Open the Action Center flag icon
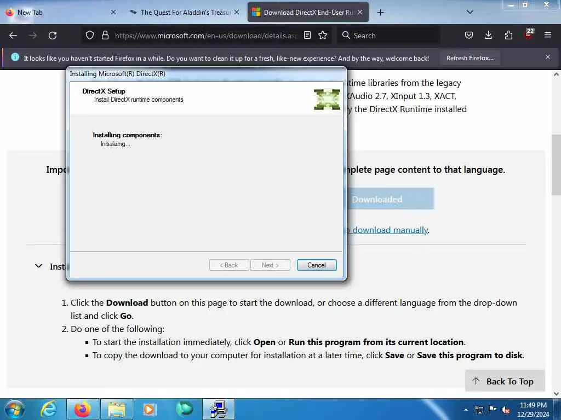 tap(493, 410)
